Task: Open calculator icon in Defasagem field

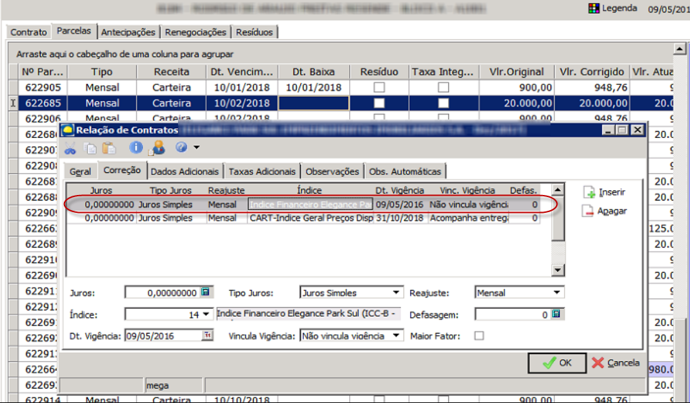Action: 557,314
